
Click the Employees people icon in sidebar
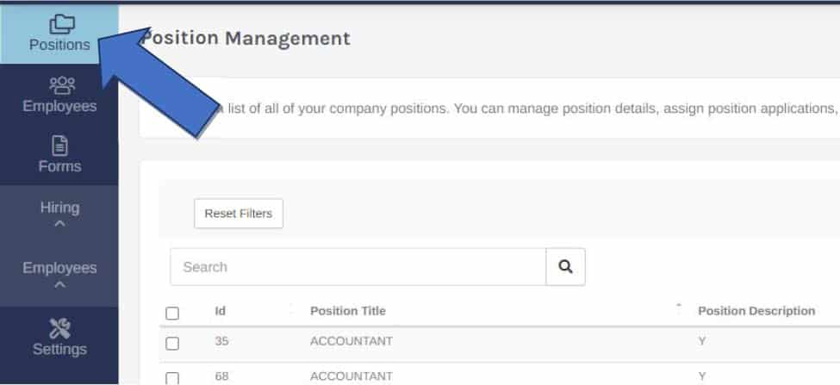coord(61,85)
